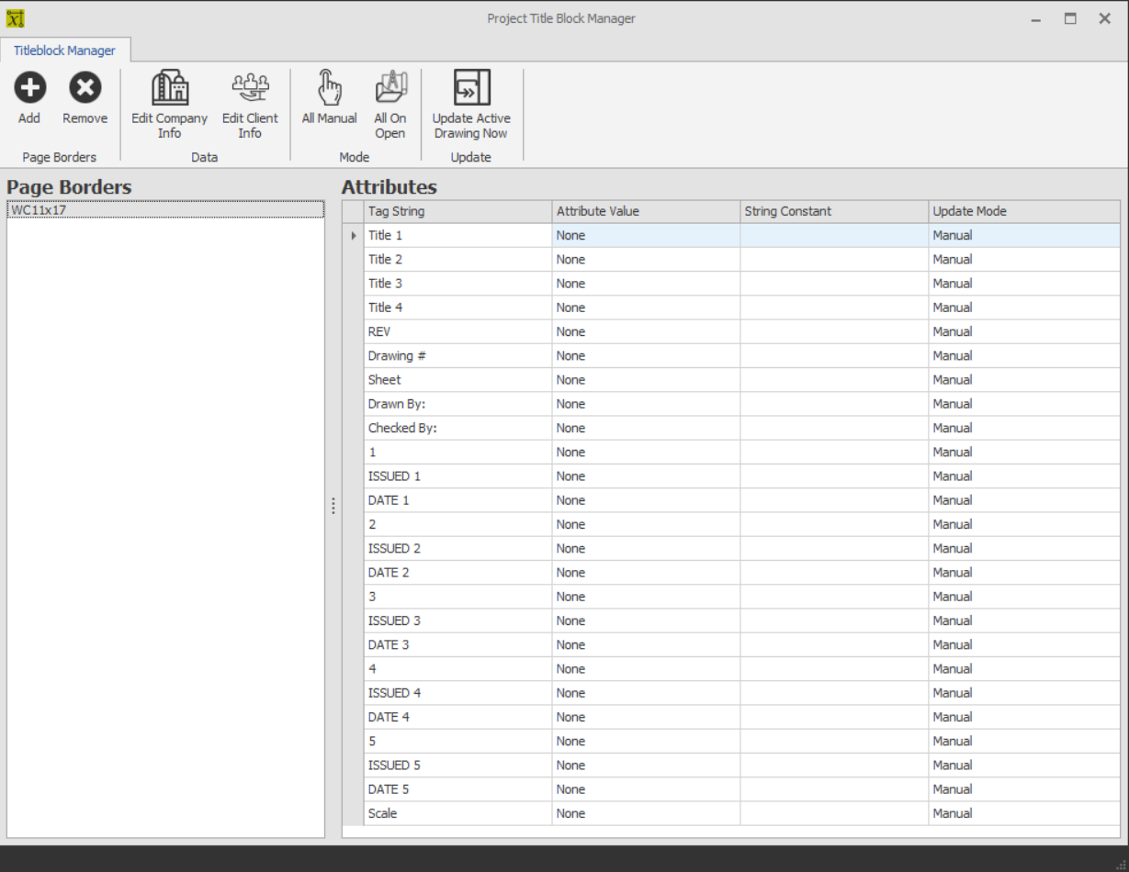Select the ISSUED 2 tag cell
Screen dimensions: 1129x872
tap(457, 548)
